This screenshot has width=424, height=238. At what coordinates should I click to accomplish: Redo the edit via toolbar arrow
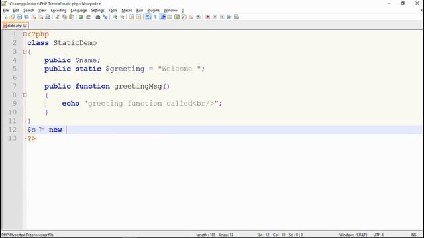88,17
